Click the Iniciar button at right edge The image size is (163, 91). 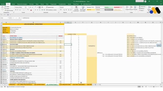coord(159,45)
